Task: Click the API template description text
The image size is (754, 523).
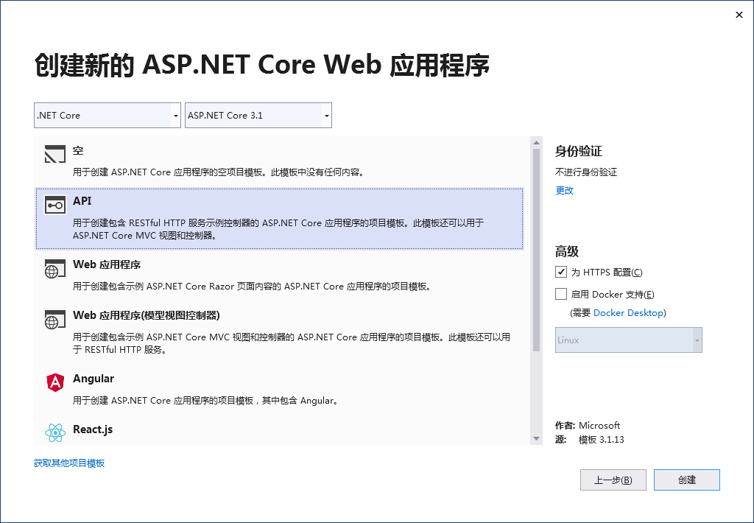Action: tap(278, 229)
